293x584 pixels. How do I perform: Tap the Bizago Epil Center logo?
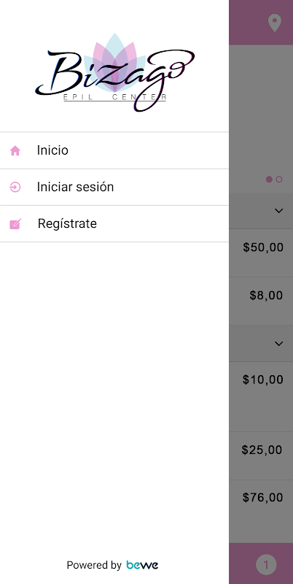(x=115, y=72)
